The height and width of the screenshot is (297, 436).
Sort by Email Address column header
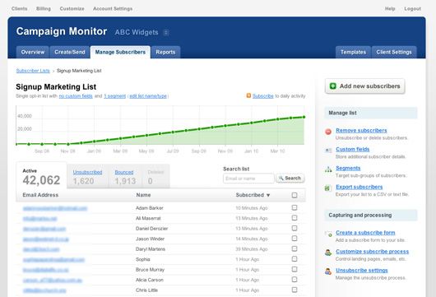[40, 195]
